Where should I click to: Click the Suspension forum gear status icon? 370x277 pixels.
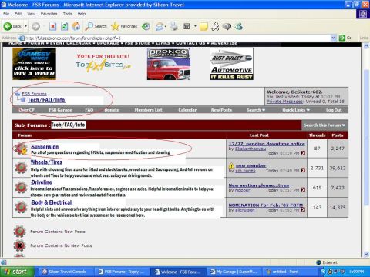point(21,149)
